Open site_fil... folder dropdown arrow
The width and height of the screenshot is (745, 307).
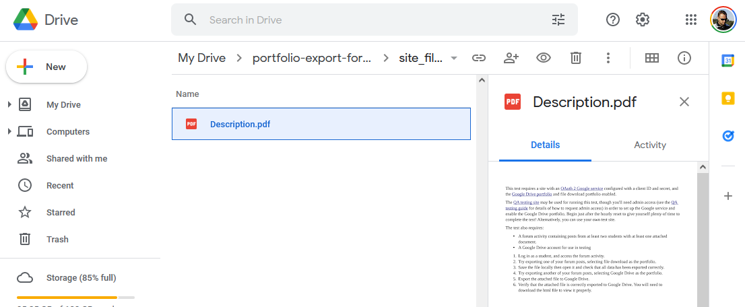tap(454, 58)
